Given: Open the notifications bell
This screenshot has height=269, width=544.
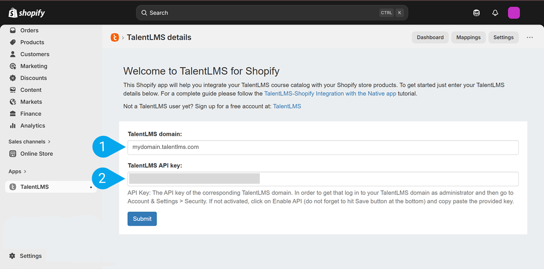Looking at the screenshot, I should [495, 13].
